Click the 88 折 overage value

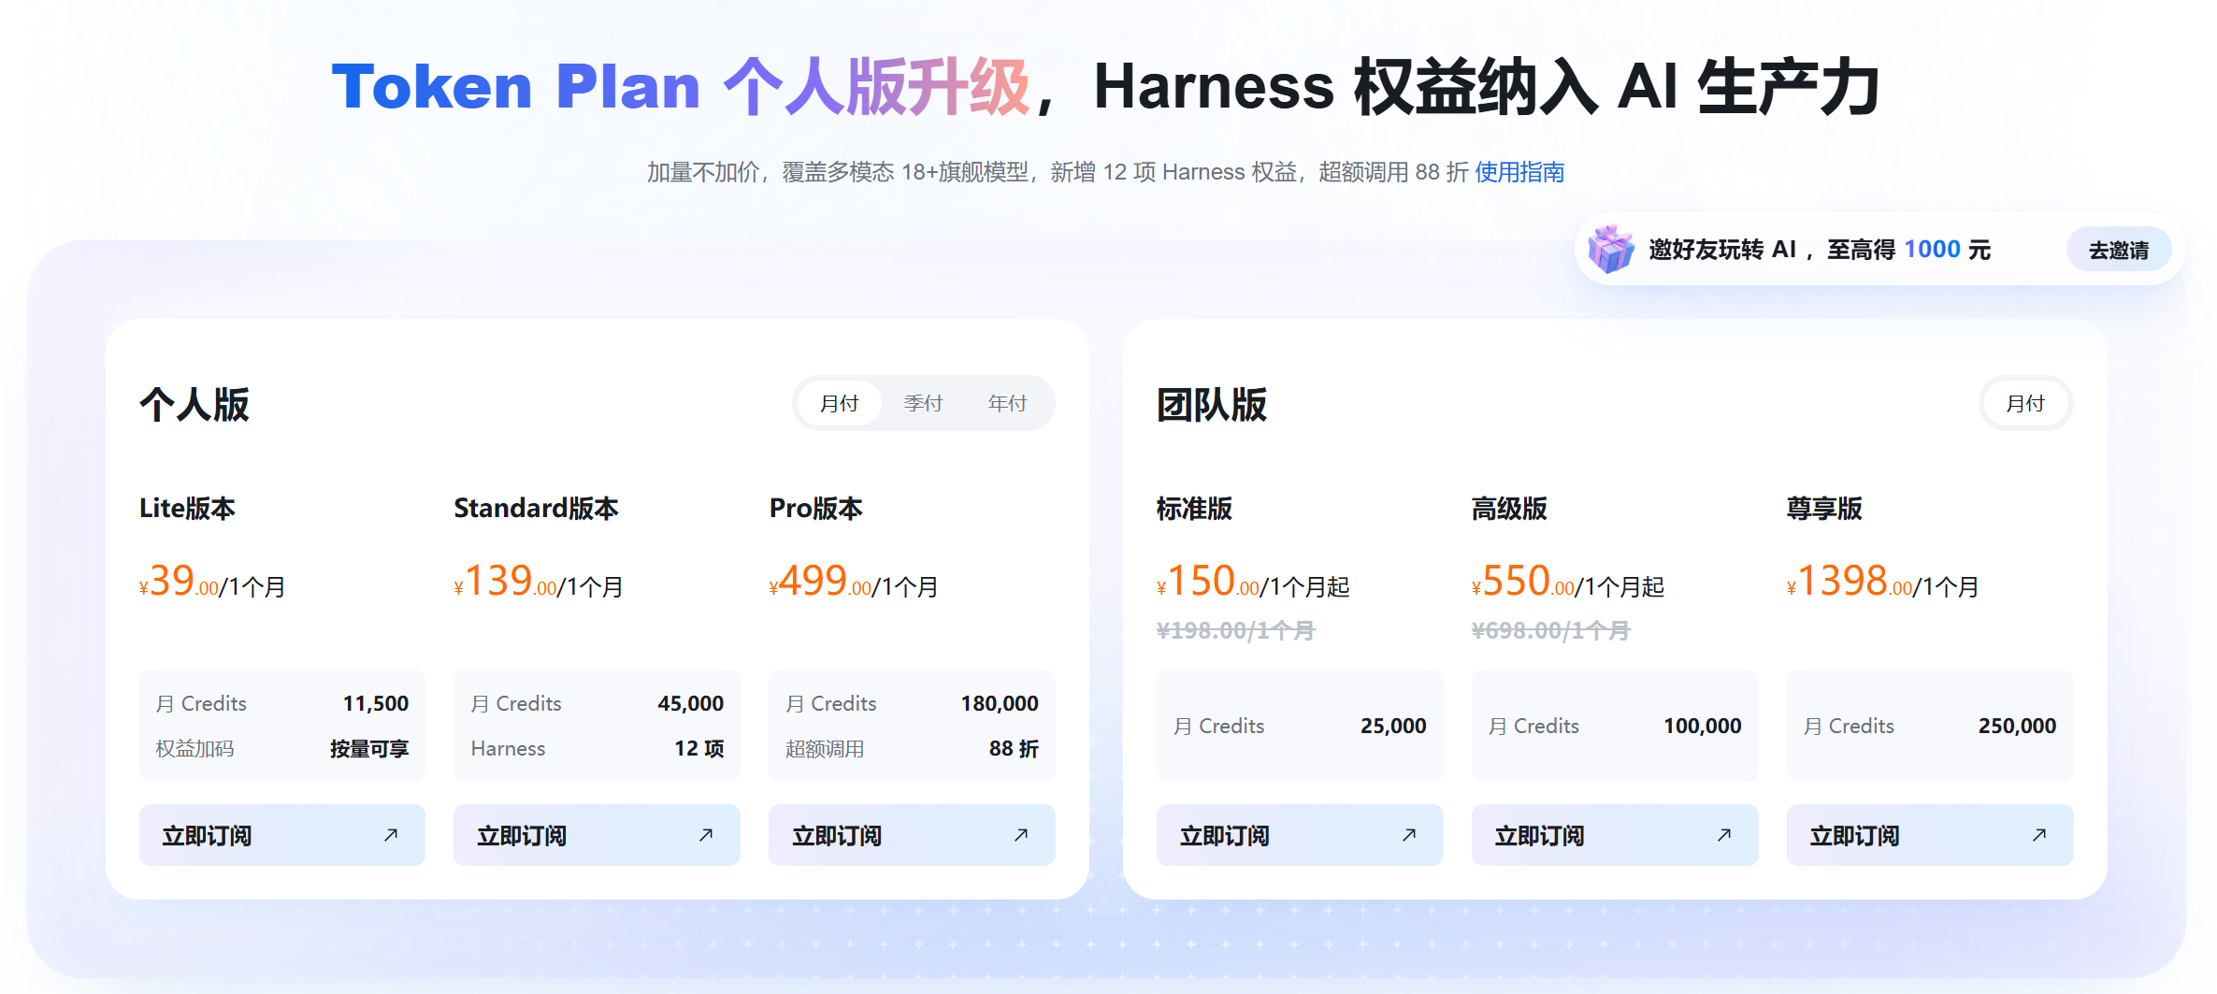point(1015,749)
